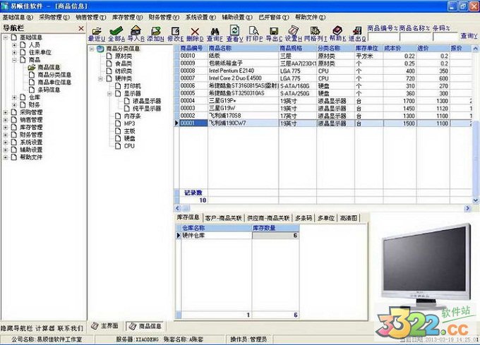This screenshot has width=480, height=345.
Task: Expand the 人员 node in navigation
Action: tap(14, 45)
